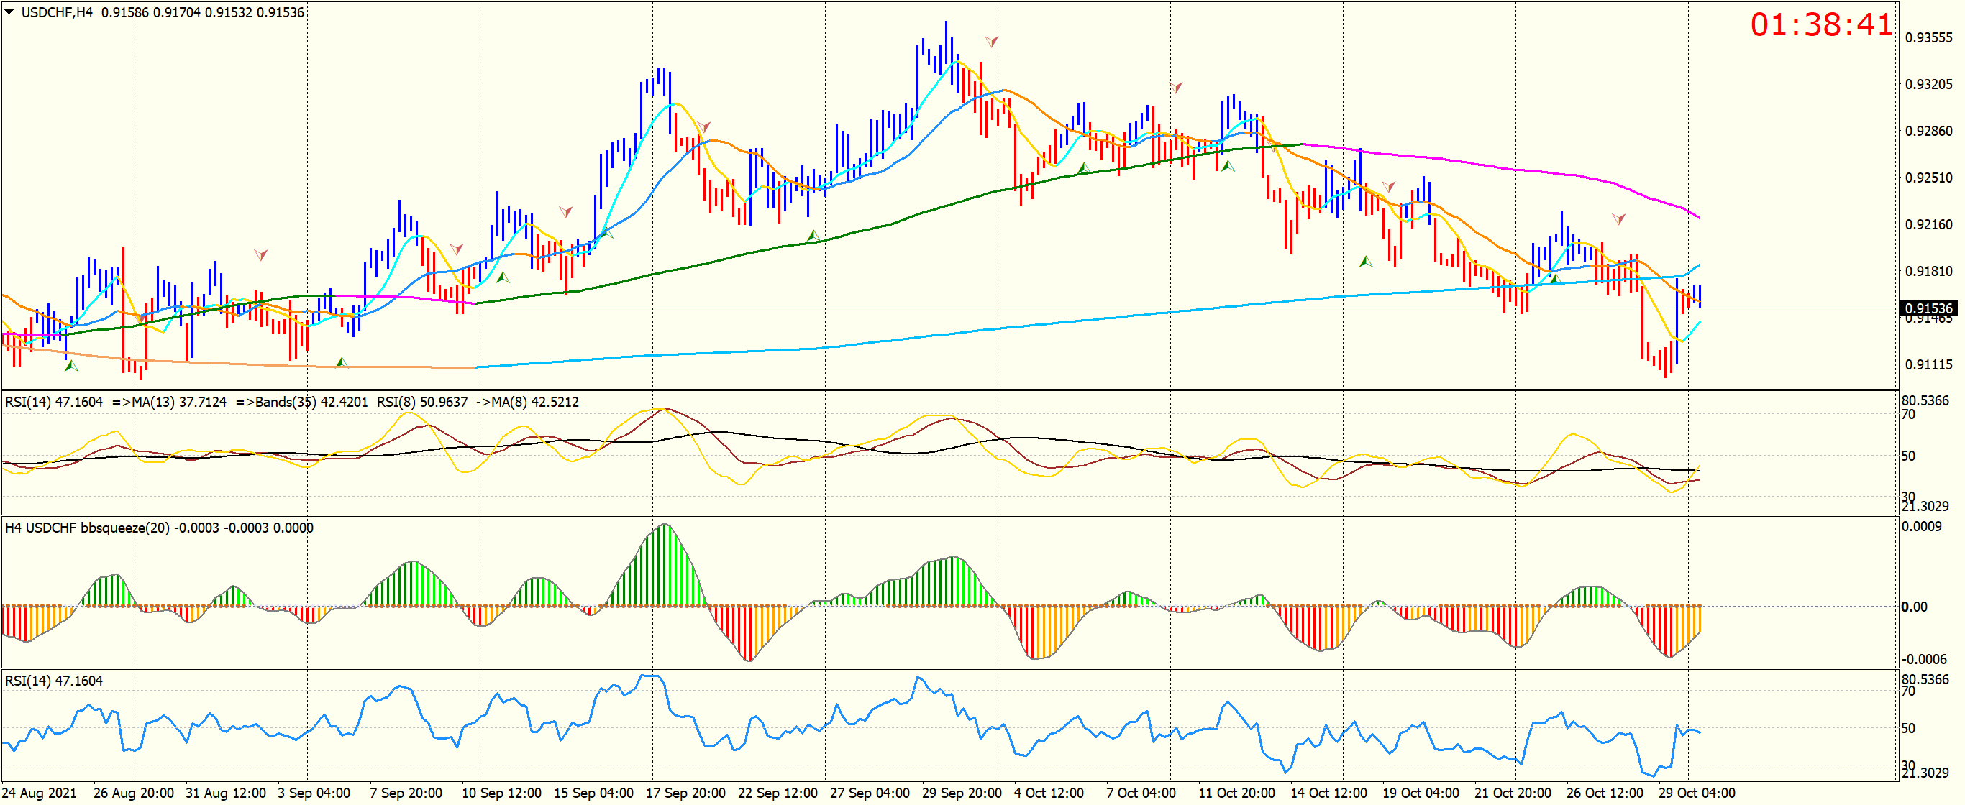Select the USDCHF,H4 symbol title text
Screen dimensions: 1965x805
[x=58, y=12]
